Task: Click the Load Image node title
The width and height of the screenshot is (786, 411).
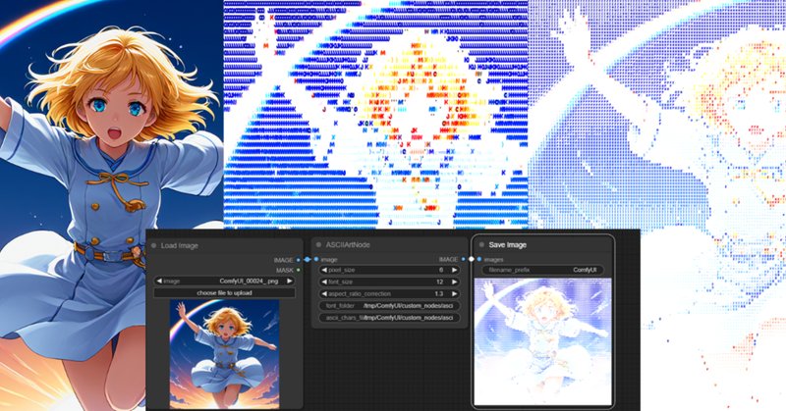Action: (180, 246)
